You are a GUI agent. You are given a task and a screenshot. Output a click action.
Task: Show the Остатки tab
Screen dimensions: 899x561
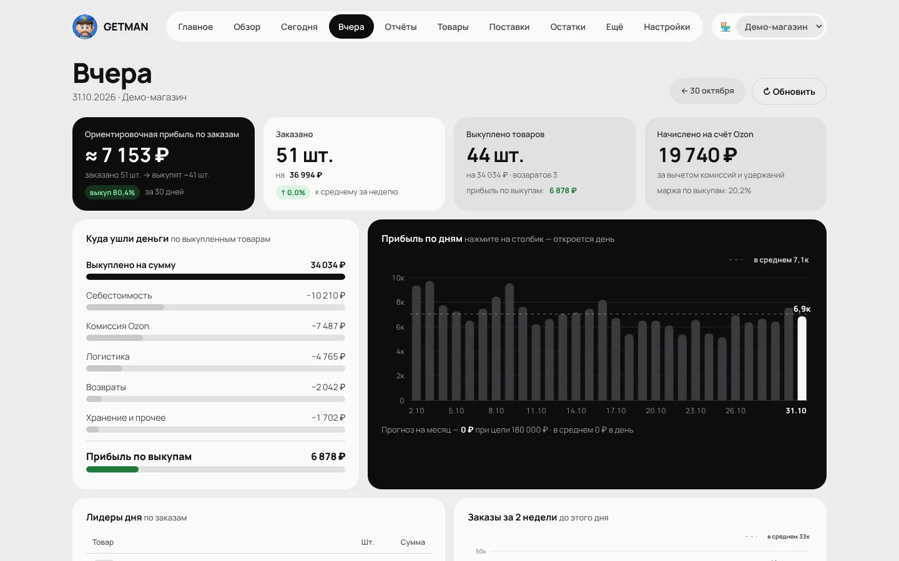(x=567, y=27)
